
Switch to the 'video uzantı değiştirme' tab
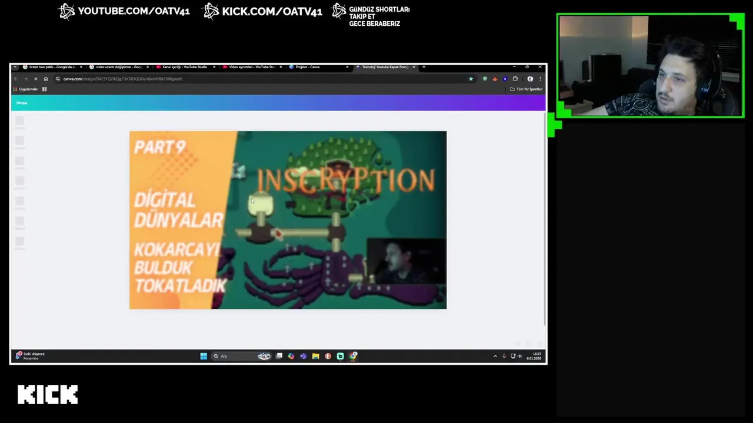(118, 67)
